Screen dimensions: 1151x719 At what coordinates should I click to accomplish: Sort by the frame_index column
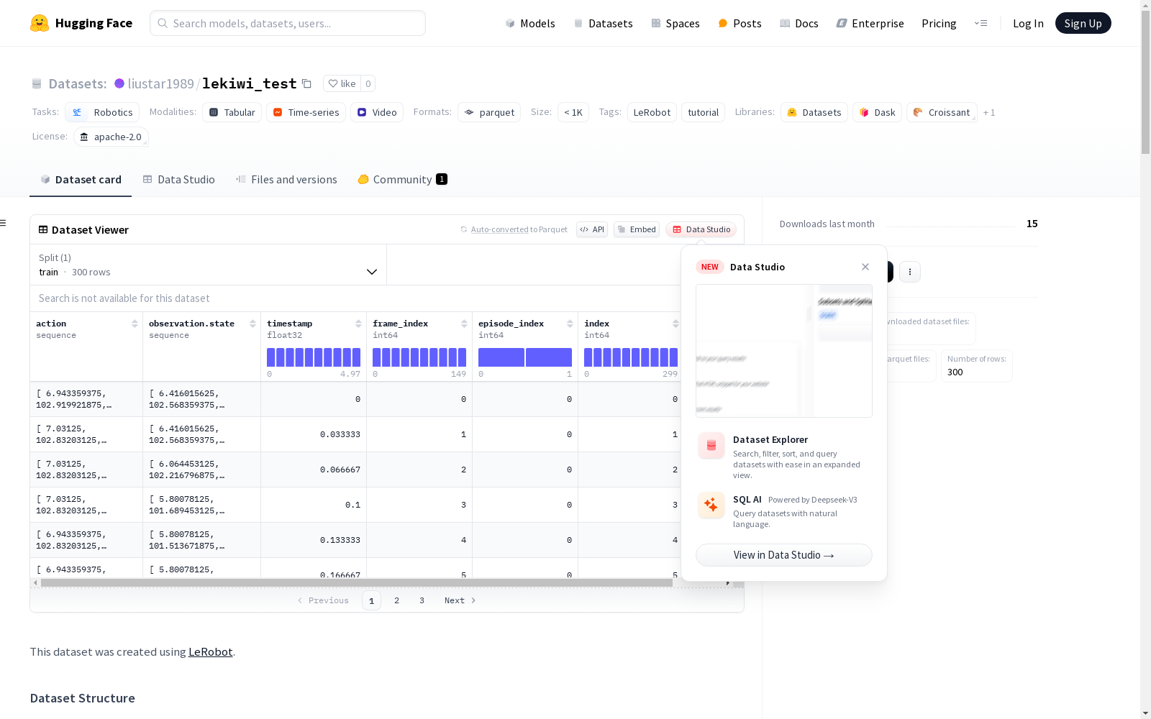(x=464, y=324)
